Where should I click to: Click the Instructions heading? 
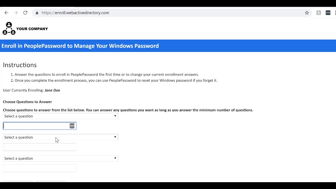20,65
